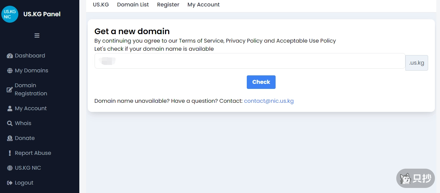Click the person icon beside My Account

pos(9,108)
